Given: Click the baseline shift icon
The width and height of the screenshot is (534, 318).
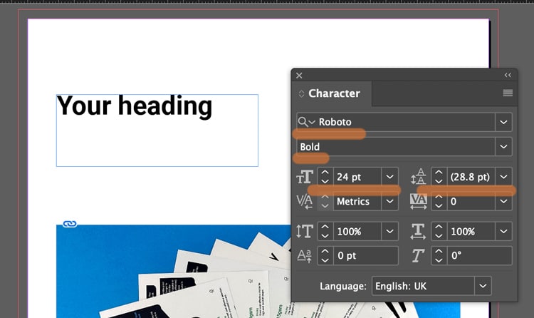Looking at the screenshot, I should point(305,255).
